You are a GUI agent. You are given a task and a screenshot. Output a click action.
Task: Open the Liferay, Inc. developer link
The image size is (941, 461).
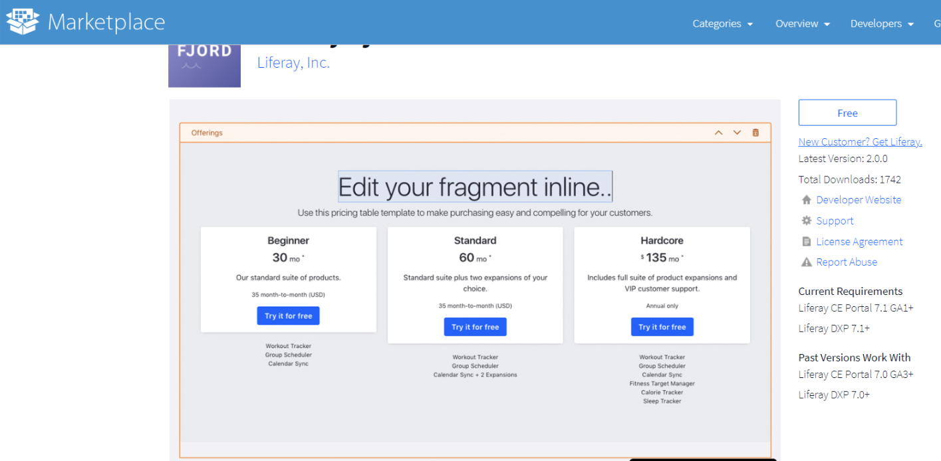pyautogui.click(x=293, y=63)
